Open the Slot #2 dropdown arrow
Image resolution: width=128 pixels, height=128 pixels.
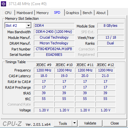tap(28, 26)
